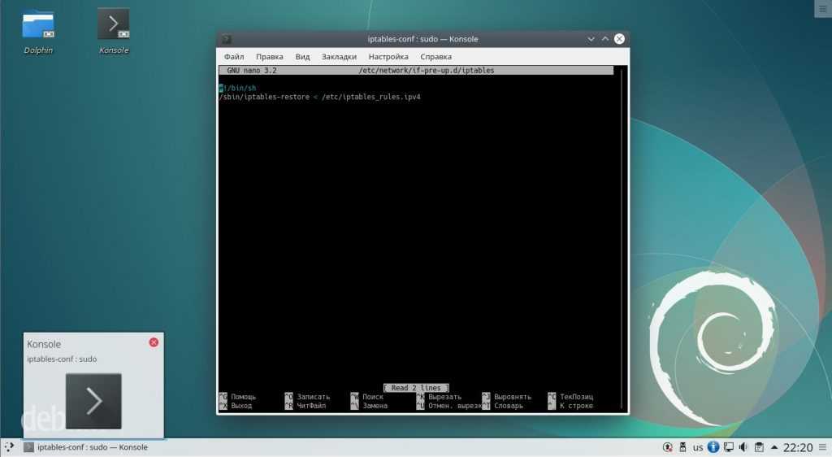This screenshot has height=457, width=832.
Task: Click the Konsole window preview thumbnail
Action: (93, 400)
